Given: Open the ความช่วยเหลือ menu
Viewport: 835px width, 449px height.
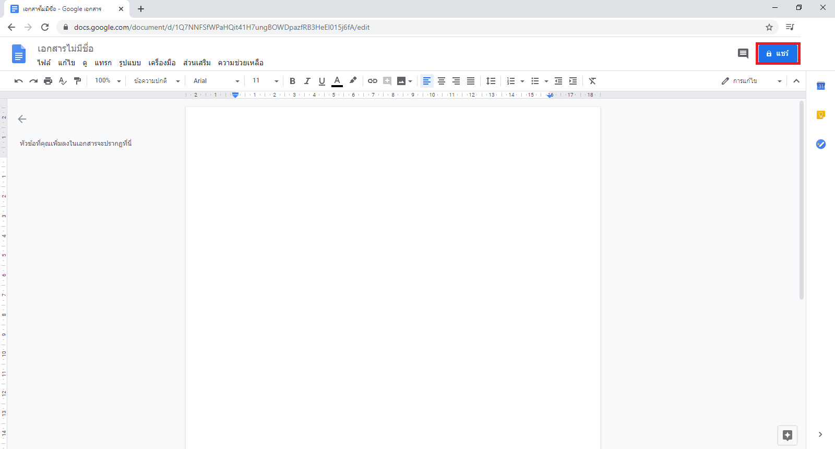Looking at the screenshot, I should [x=241, y=63].
